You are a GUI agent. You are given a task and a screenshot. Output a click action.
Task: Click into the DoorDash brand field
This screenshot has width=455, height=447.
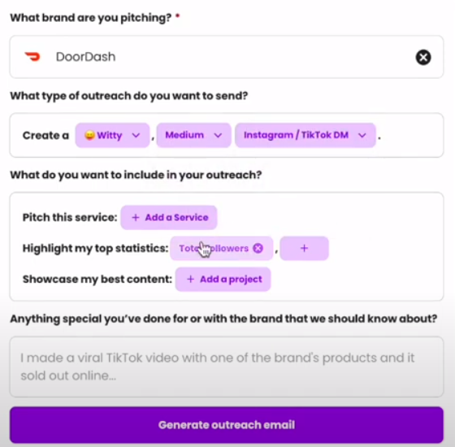pos(227,57)
